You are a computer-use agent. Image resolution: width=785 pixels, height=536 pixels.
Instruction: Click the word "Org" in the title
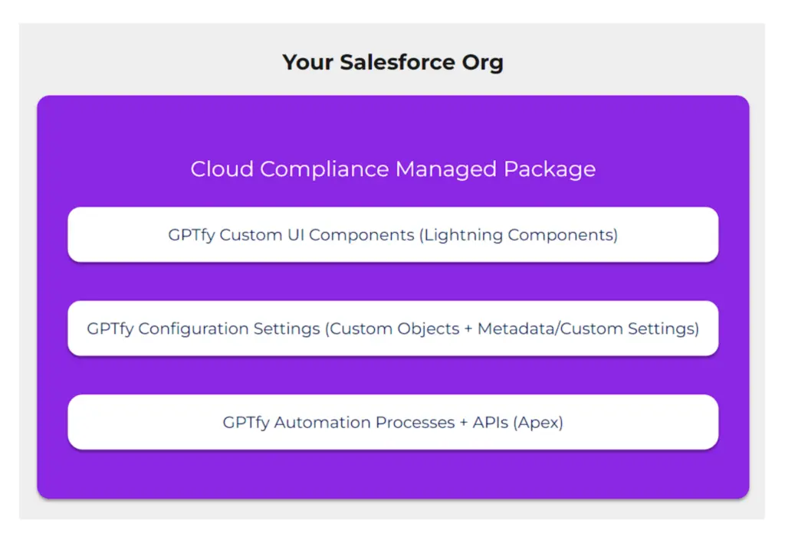point(483,62)
